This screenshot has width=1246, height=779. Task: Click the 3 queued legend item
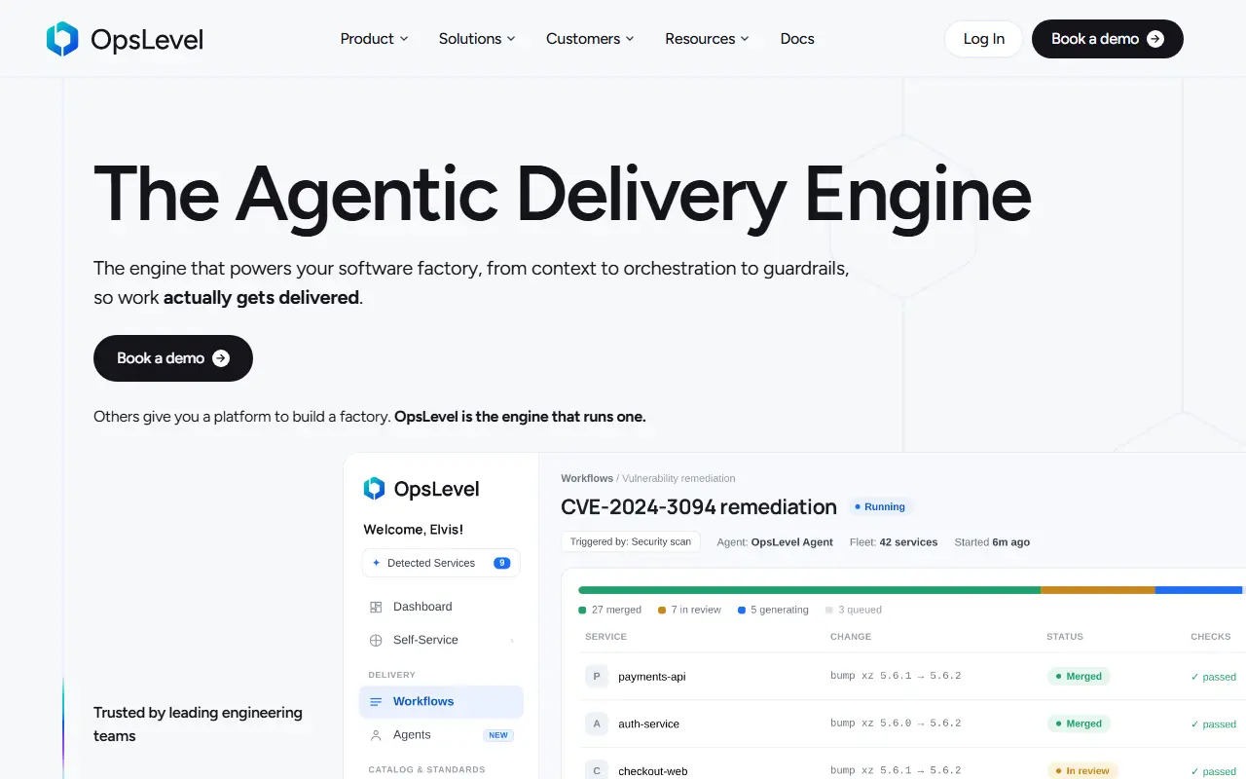point(854,610)
